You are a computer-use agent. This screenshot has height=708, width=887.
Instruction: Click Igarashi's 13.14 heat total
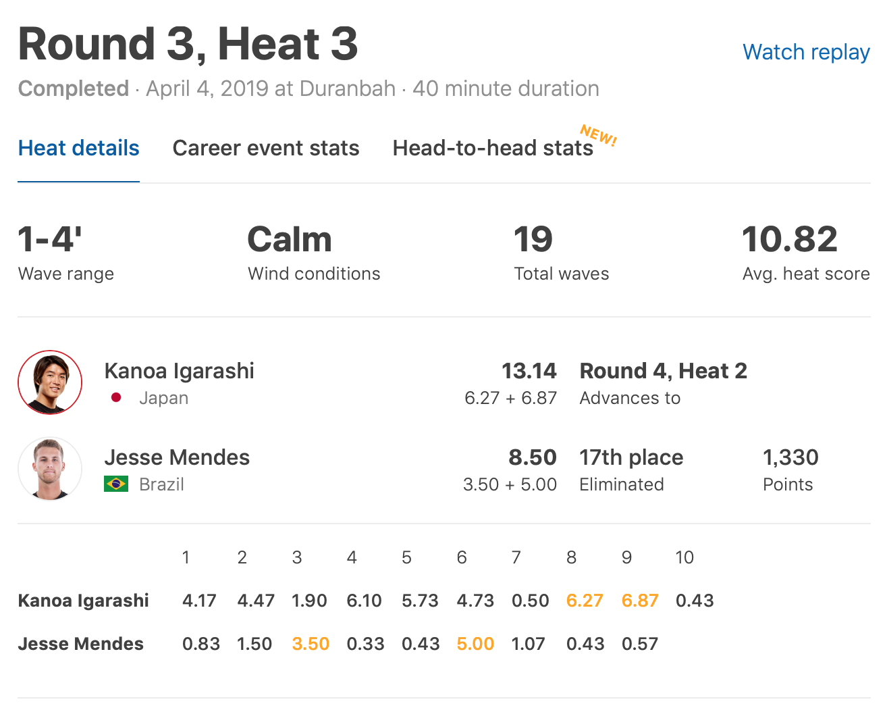529,371
